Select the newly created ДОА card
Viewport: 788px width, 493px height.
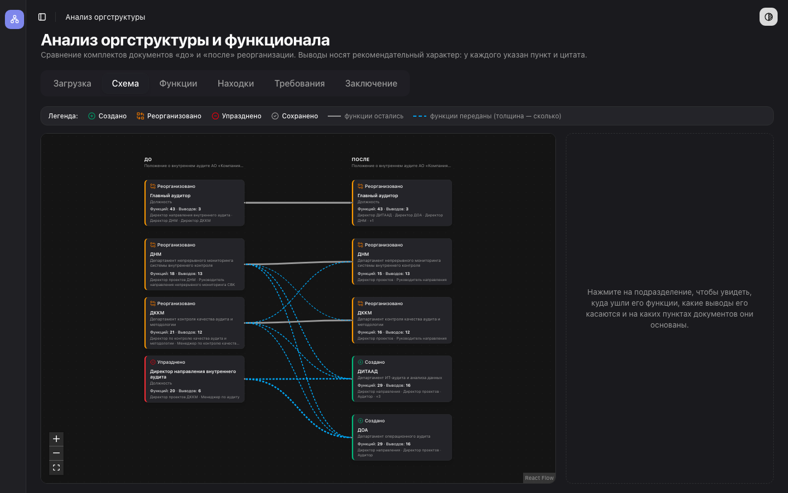pos(402,437)
